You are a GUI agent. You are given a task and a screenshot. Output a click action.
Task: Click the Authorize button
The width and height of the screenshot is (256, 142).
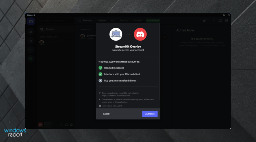pos(150,114)
